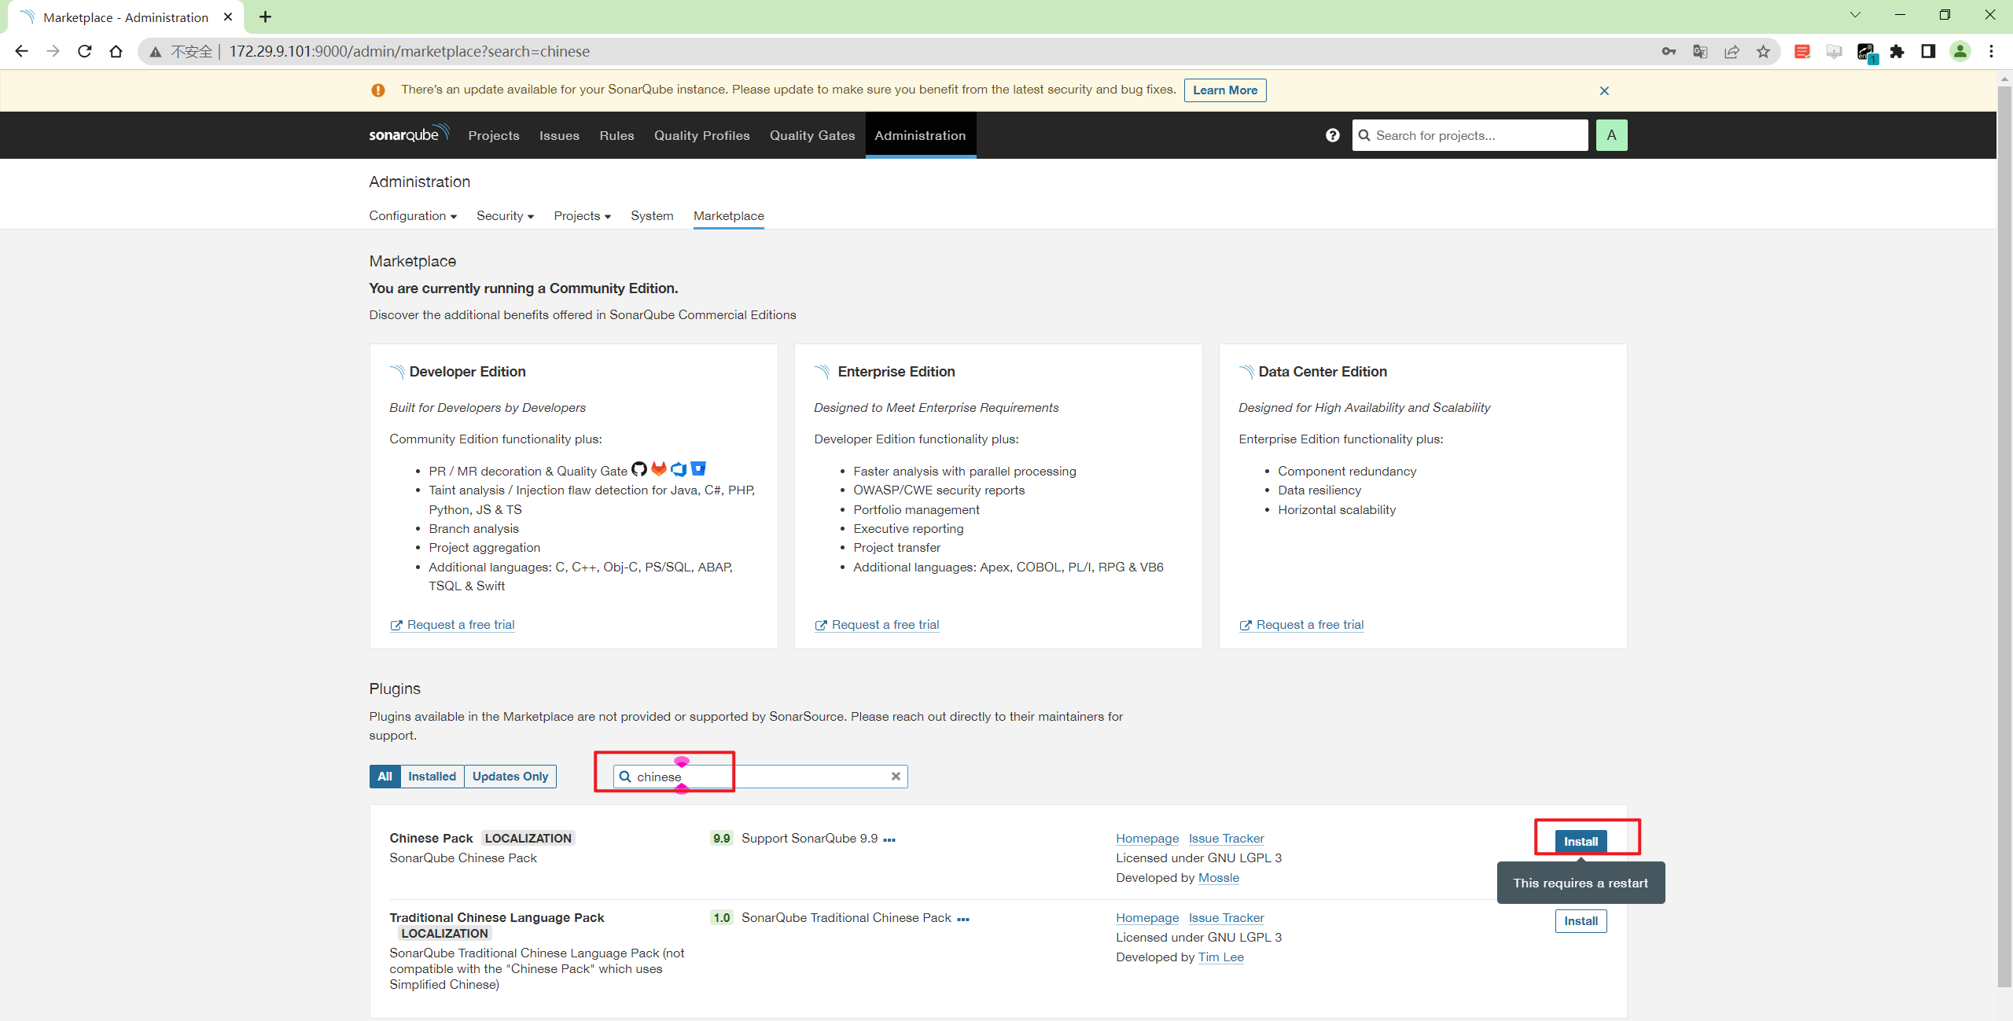Open the System admin tab

point(652,215)
